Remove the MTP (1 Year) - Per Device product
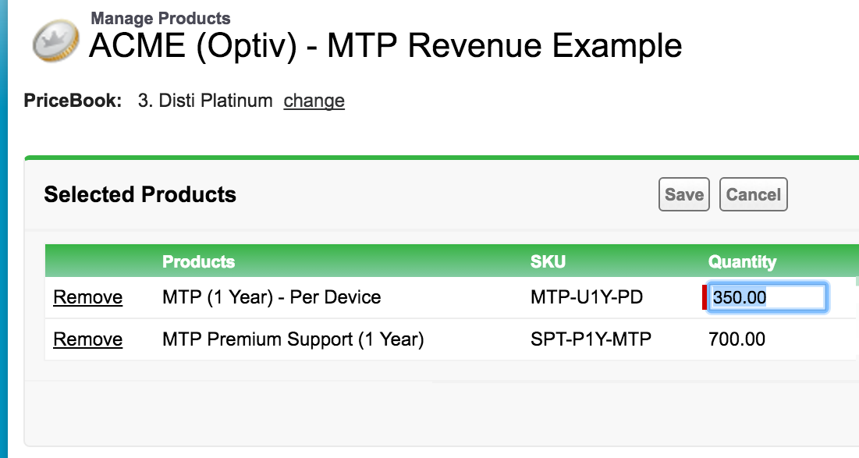Screen dimensions: 859x458 coord(87,297)
